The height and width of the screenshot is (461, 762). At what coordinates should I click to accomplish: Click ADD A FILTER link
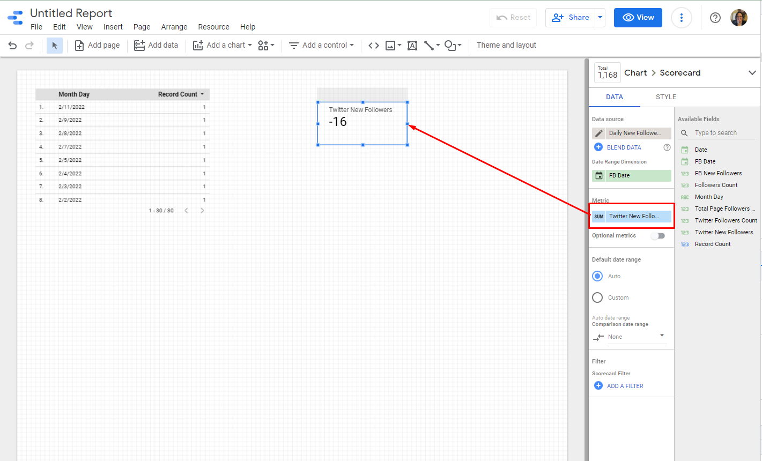point(625,386)
